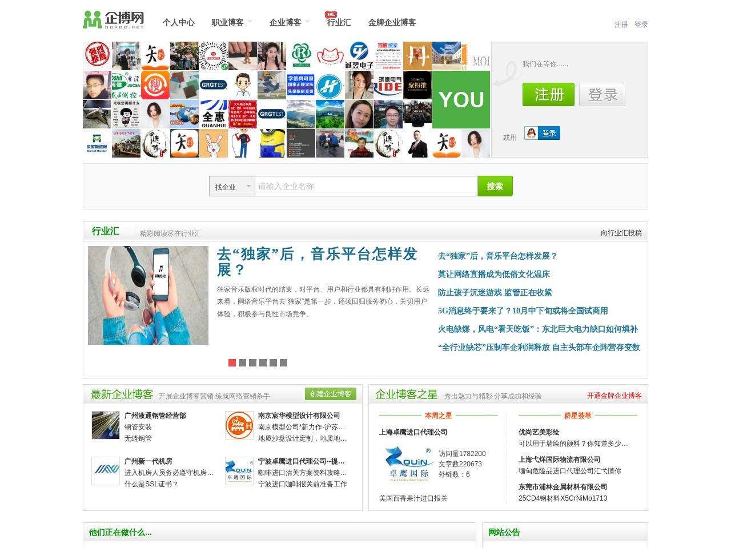The image size is (731, 548).
Task: Click the green YOU tile
Action: 461,100
